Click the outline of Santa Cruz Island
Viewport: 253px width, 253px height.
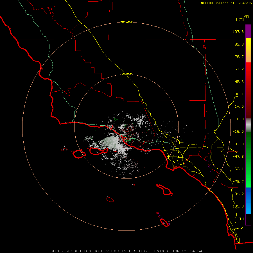point(99,151)
